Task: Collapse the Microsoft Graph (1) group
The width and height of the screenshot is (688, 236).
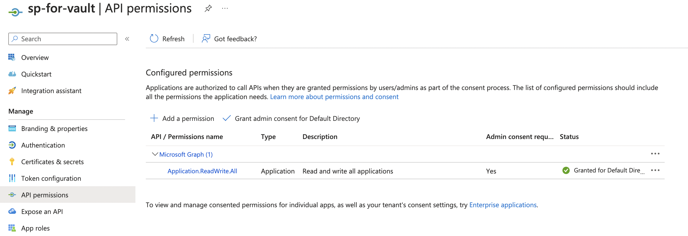Action: pos(155,154)
